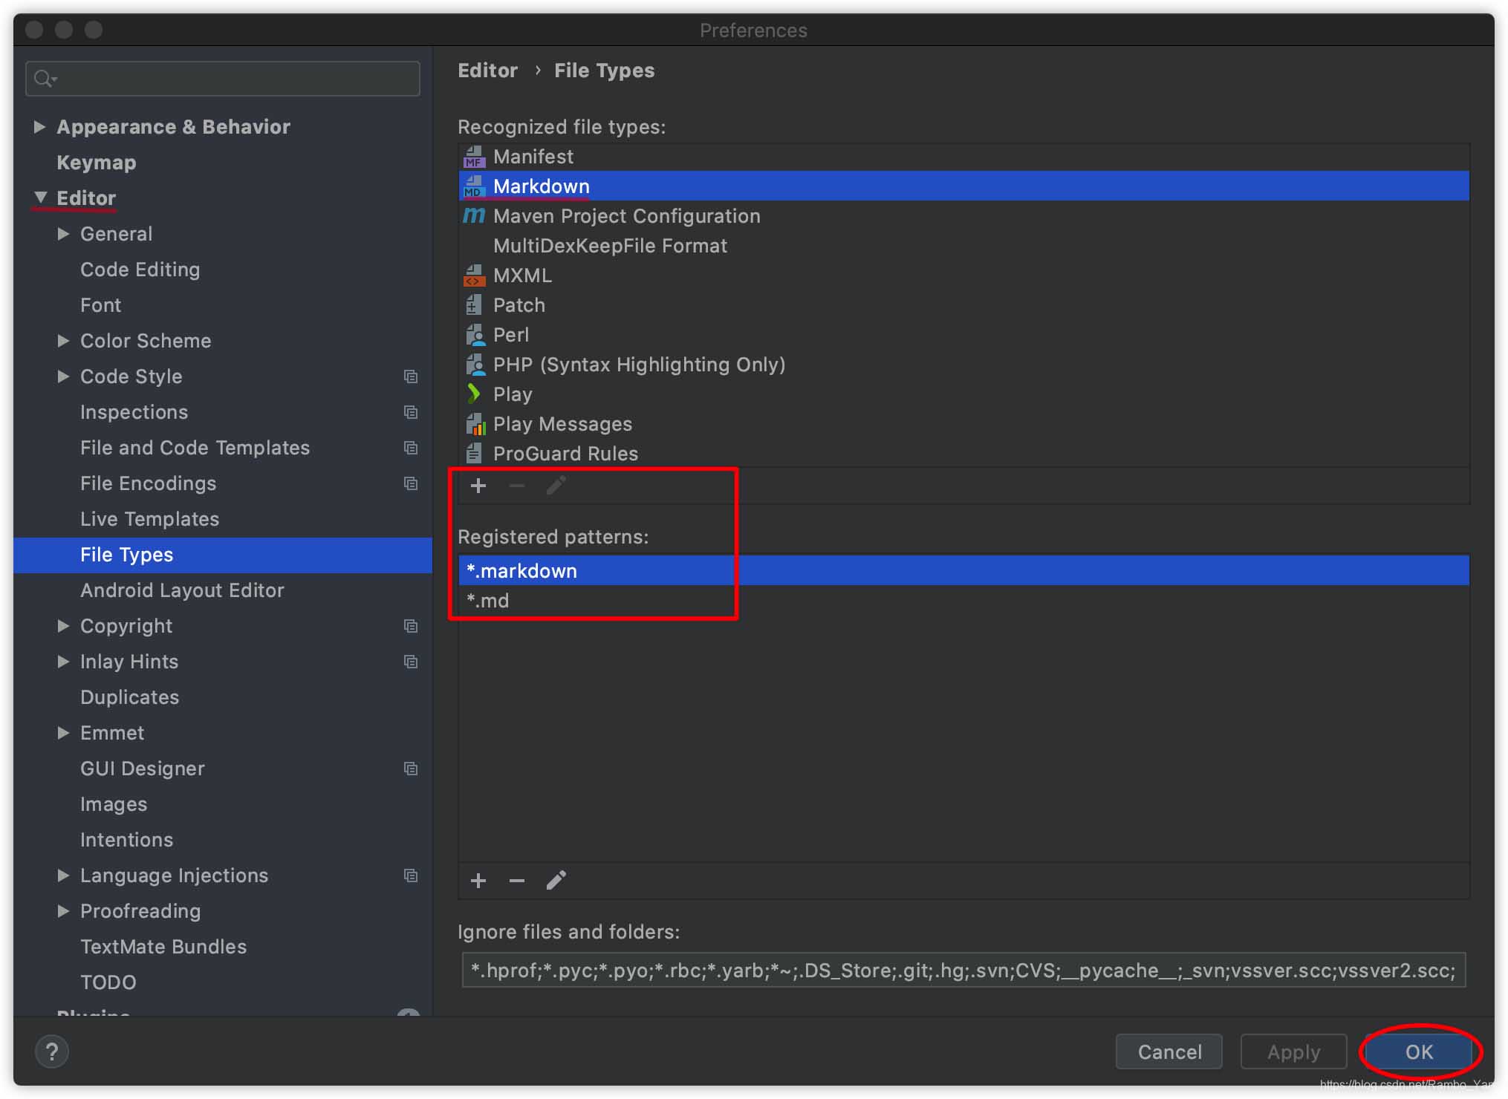Click the Markdown MD file icon
The image size is (1508, 1099).
[474, 186]
